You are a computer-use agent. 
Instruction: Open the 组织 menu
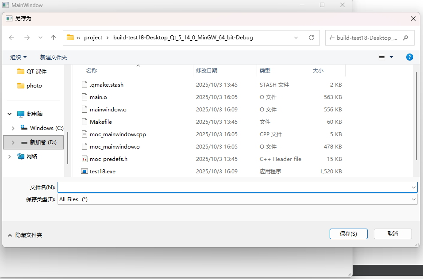click(x=18, y=57)
